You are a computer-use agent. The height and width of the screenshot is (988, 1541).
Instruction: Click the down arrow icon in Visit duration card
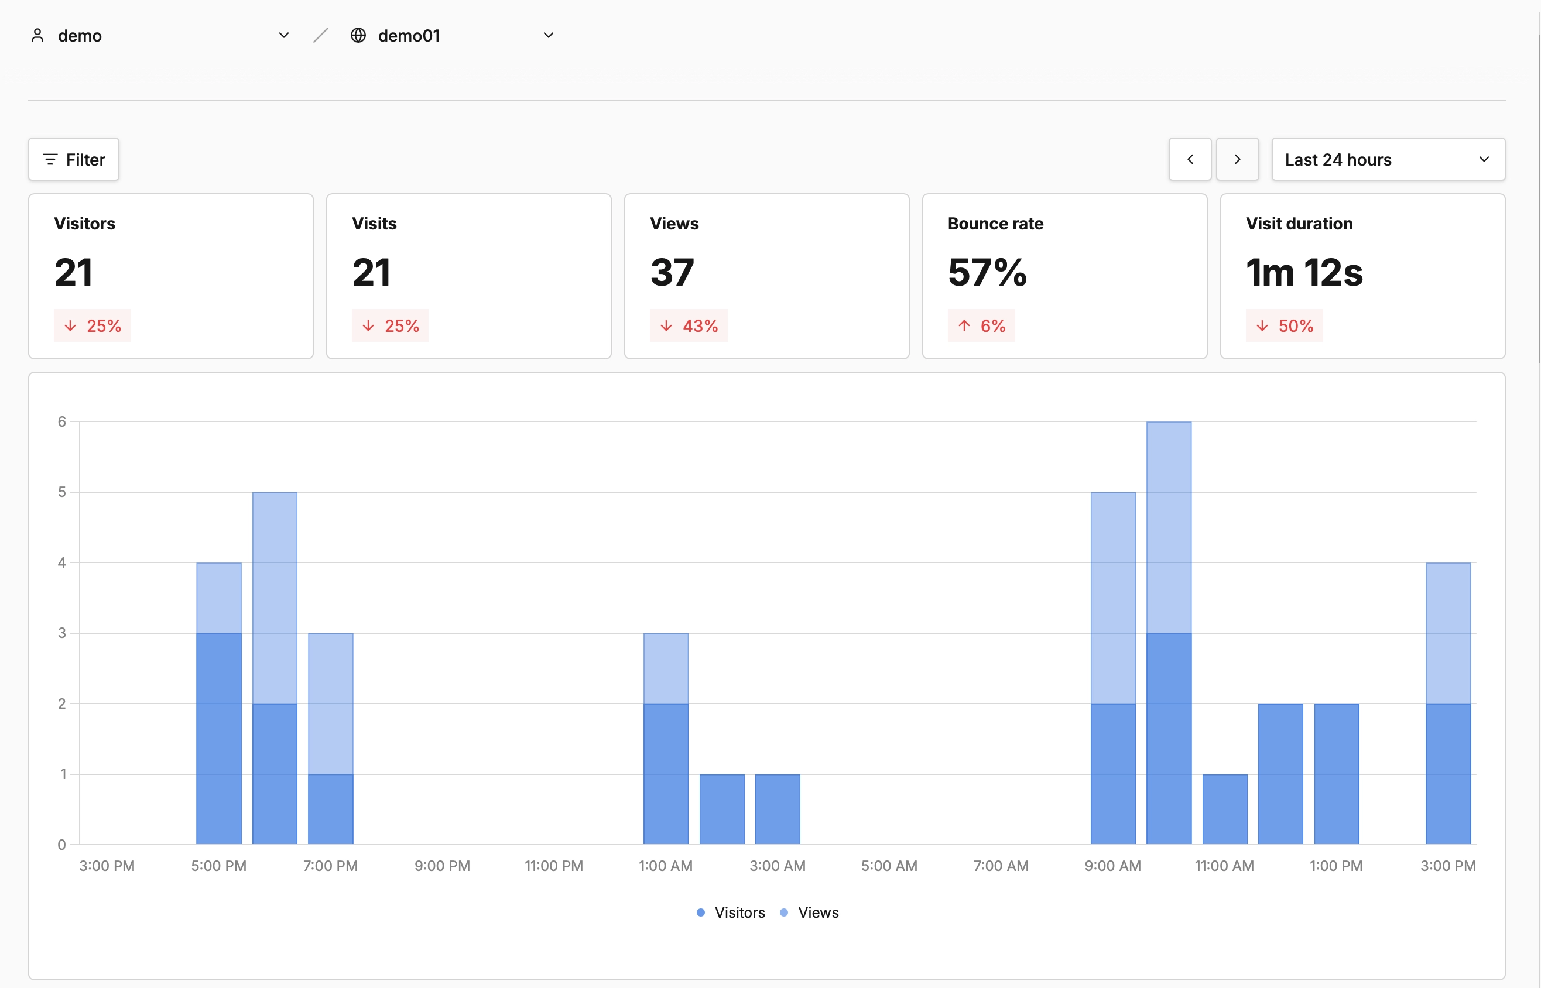(x=1261, y=325)
